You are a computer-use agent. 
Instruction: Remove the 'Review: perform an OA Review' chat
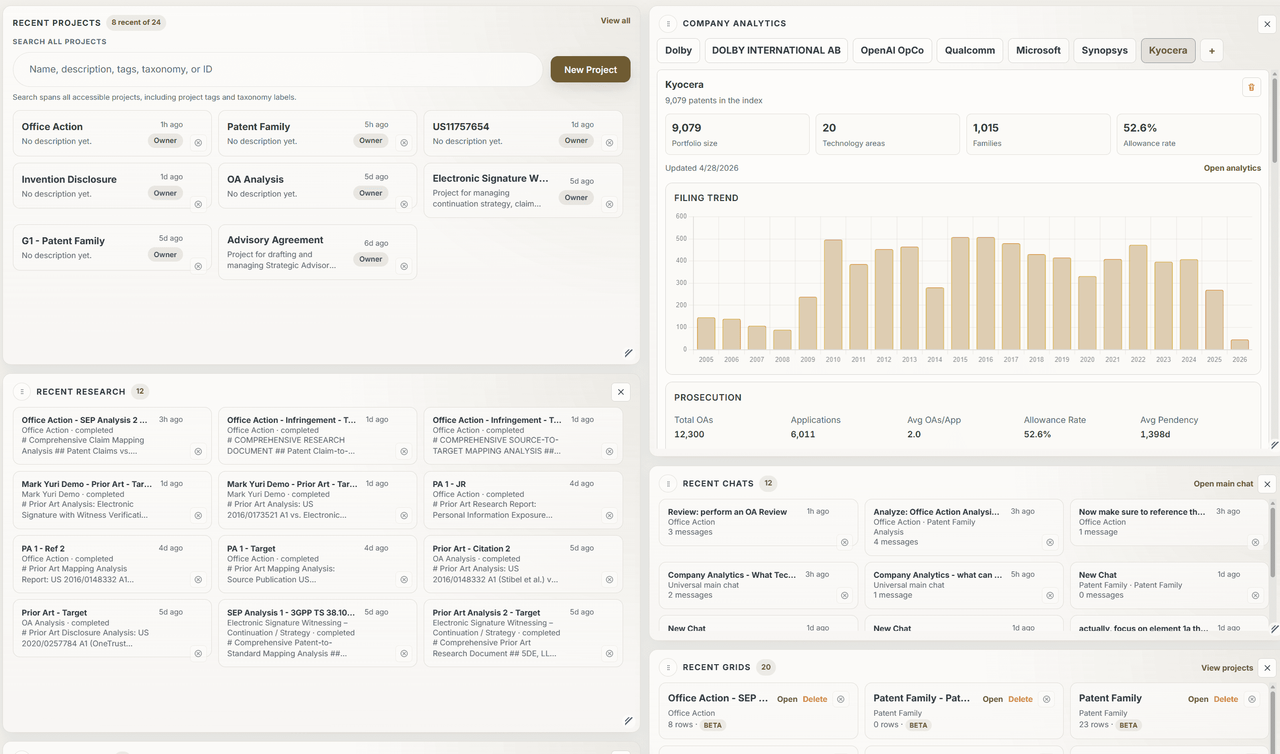click(x=844, y=543)
